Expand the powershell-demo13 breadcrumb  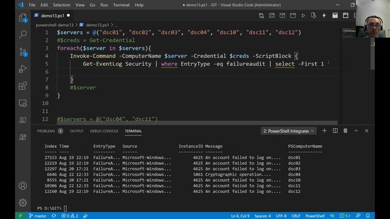(x=55, y=25)
